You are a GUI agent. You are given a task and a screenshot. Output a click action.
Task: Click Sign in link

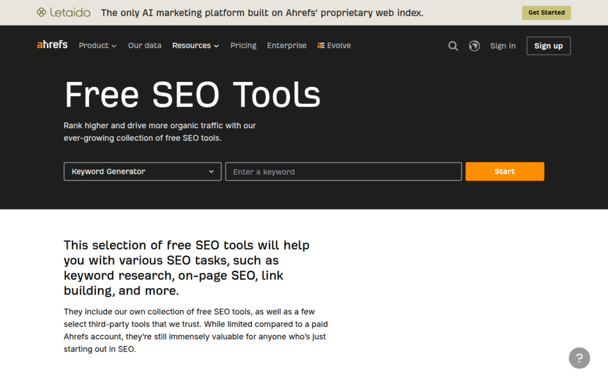pos(502,46)
